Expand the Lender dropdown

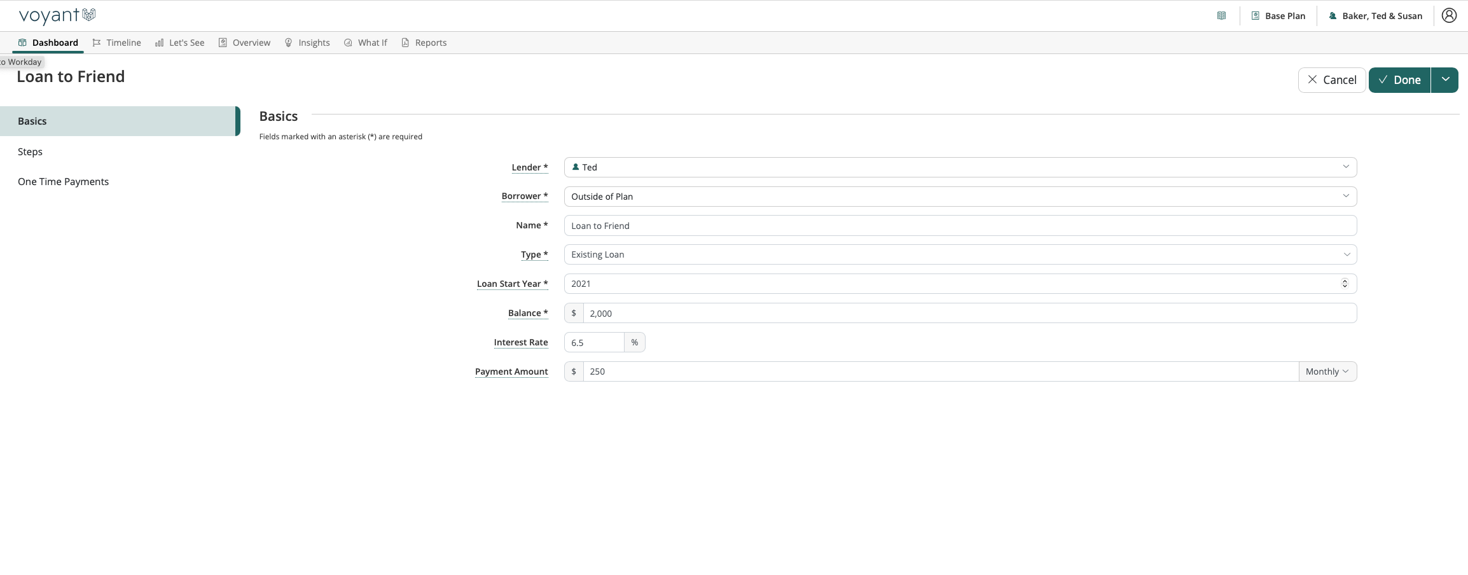pyautogui.click(x=960, y=167)
